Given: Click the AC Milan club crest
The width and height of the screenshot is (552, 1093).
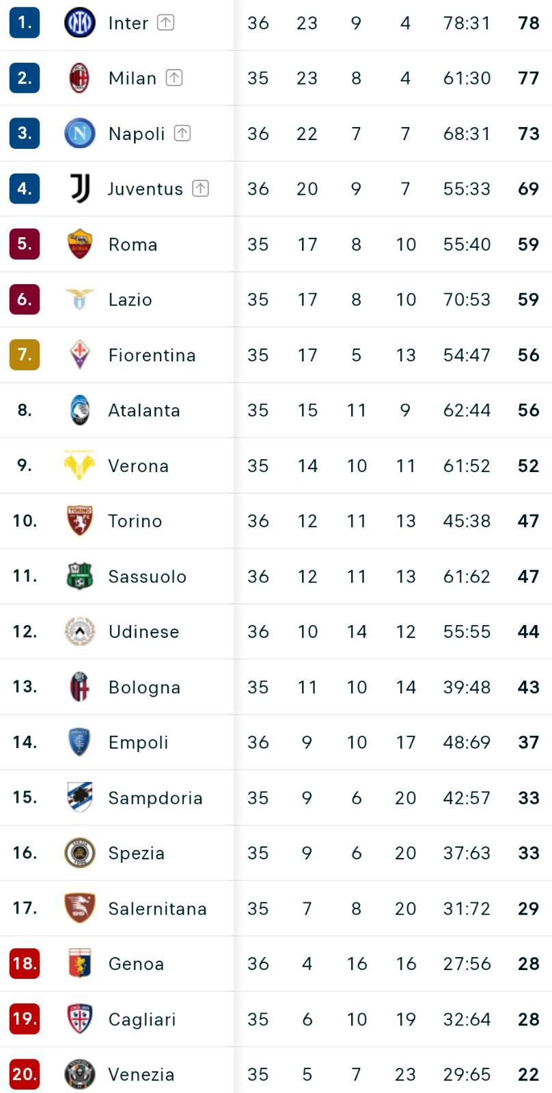Looking at the screenshot, I should click(79, 78).
